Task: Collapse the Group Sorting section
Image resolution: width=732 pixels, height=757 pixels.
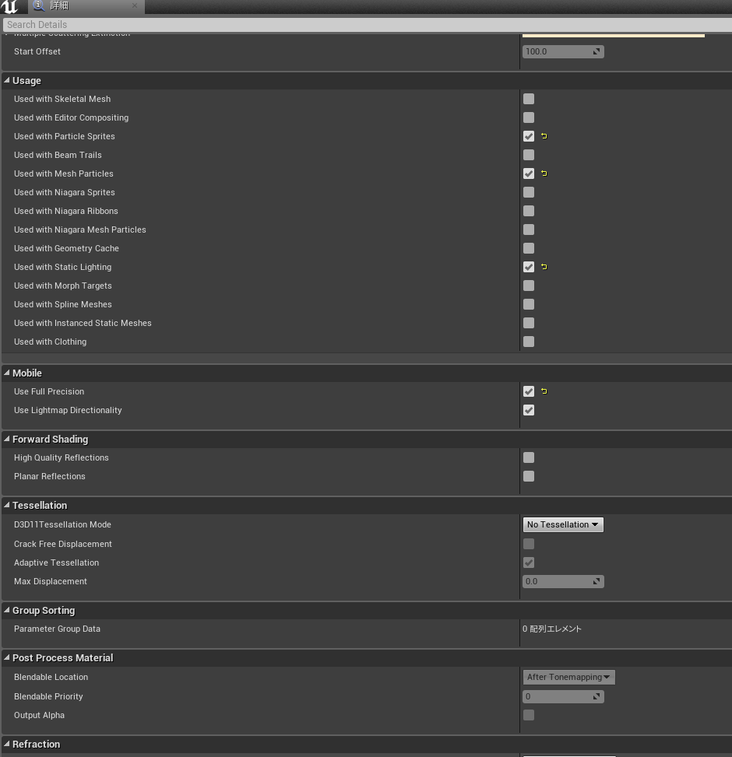Action: 7,610
